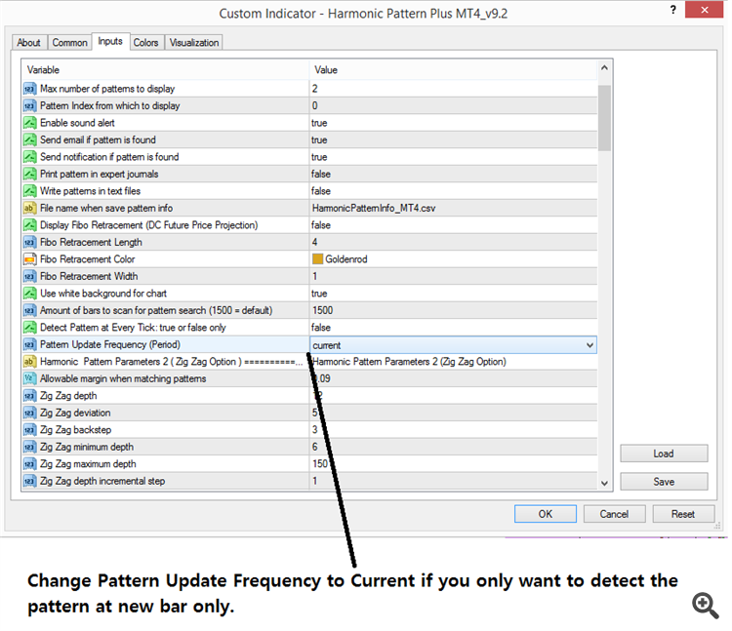Click the integer icon for Zig Zag minimum depth
732x631 pixels.
point(29,448)
